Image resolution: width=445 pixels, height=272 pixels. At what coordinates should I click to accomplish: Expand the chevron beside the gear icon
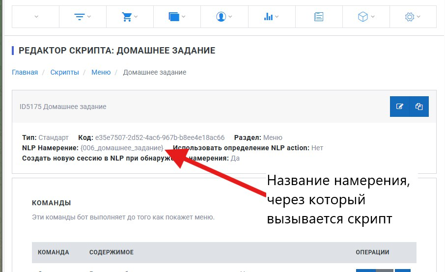point(419,17)
